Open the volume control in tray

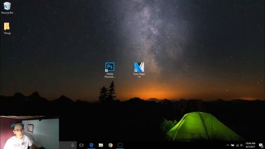241,145
